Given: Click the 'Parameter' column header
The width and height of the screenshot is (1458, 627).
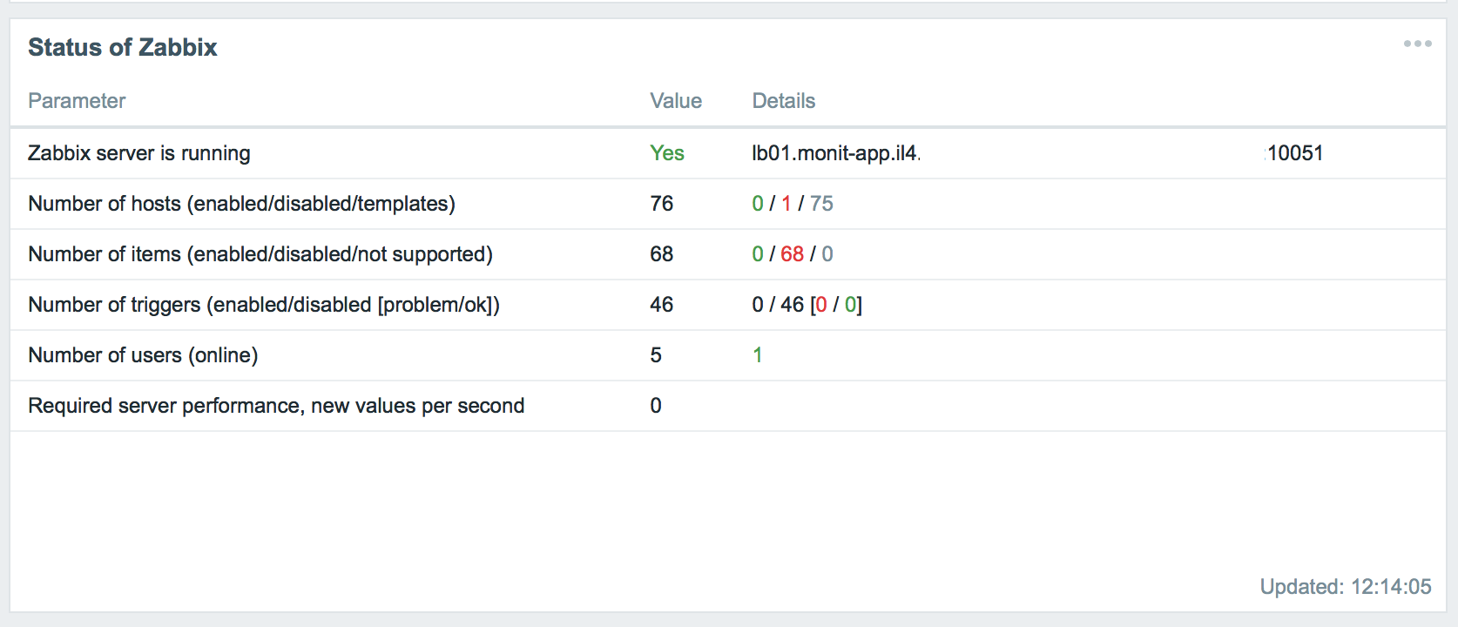Looking at the screenshot, I should tap(77, 101).
